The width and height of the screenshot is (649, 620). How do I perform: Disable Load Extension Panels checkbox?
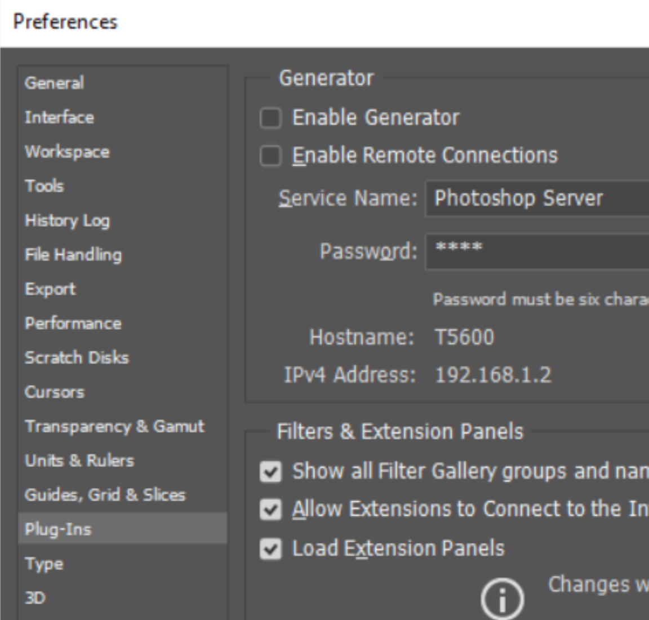click(270, 549)
